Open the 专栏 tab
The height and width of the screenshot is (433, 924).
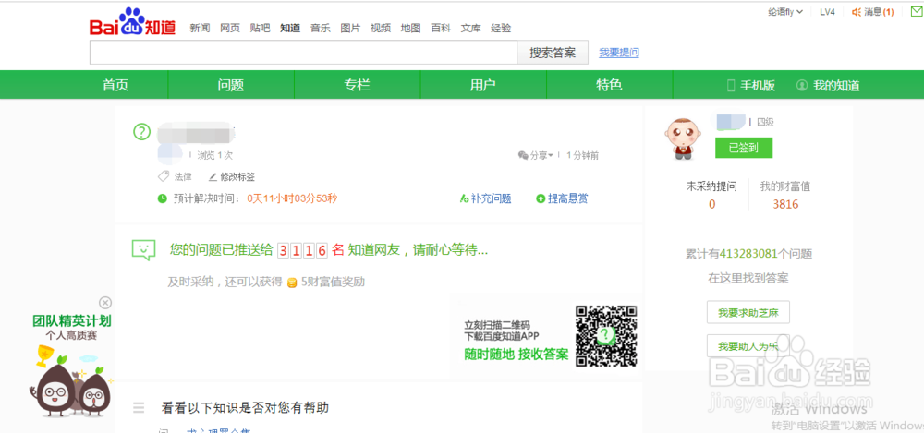pos(357,85)
